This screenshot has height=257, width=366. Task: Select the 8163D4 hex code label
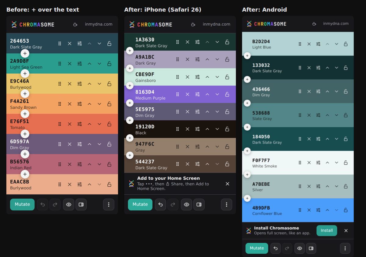click(145, 92)
